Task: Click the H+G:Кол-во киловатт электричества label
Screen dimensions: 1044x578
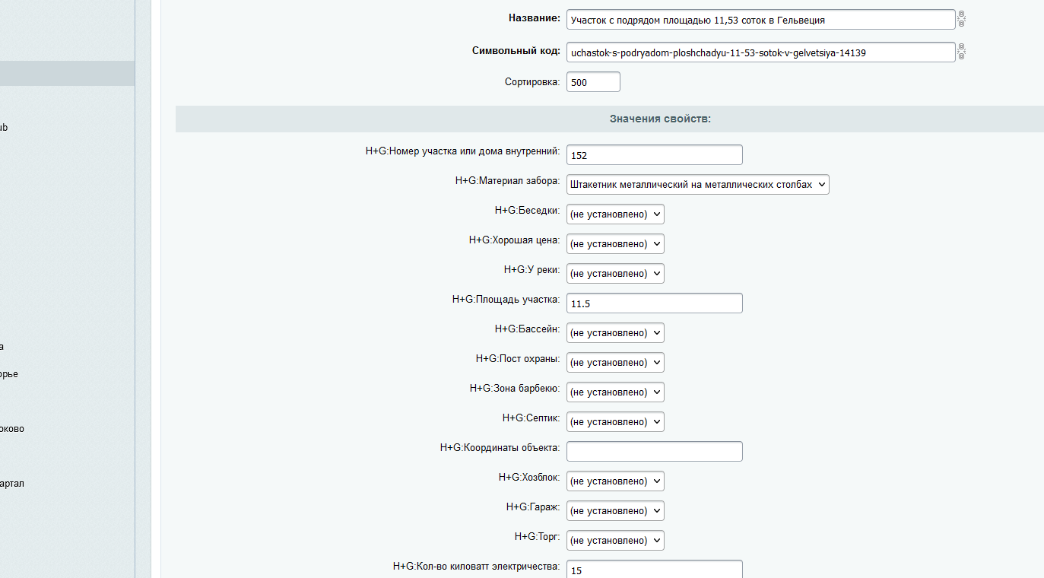Action: tap(476, 567)
